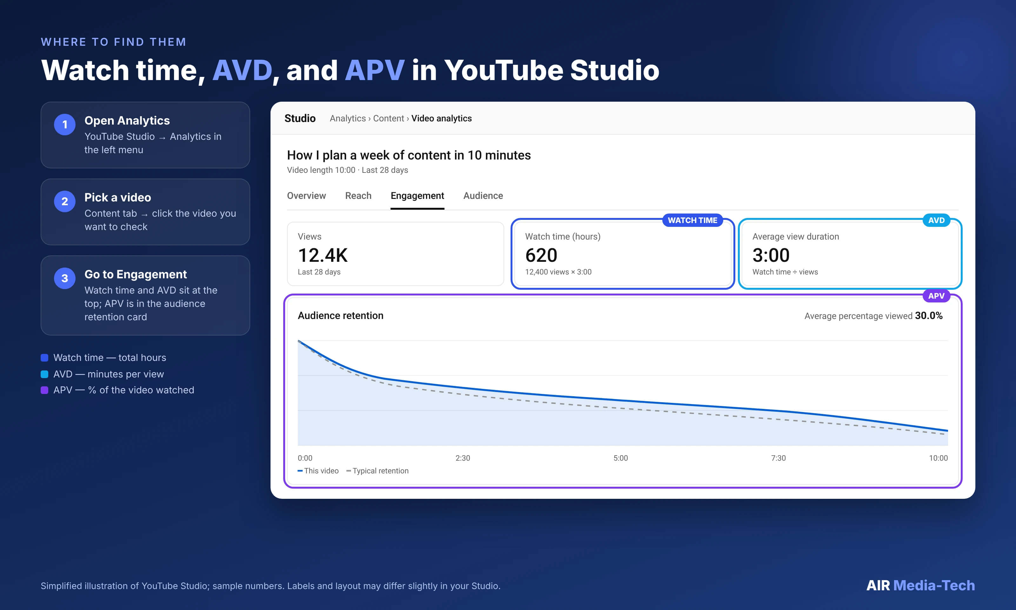Click the 2:30 axis label on retention chart
The image size is (1016, 610).
(x=463, y=458)
